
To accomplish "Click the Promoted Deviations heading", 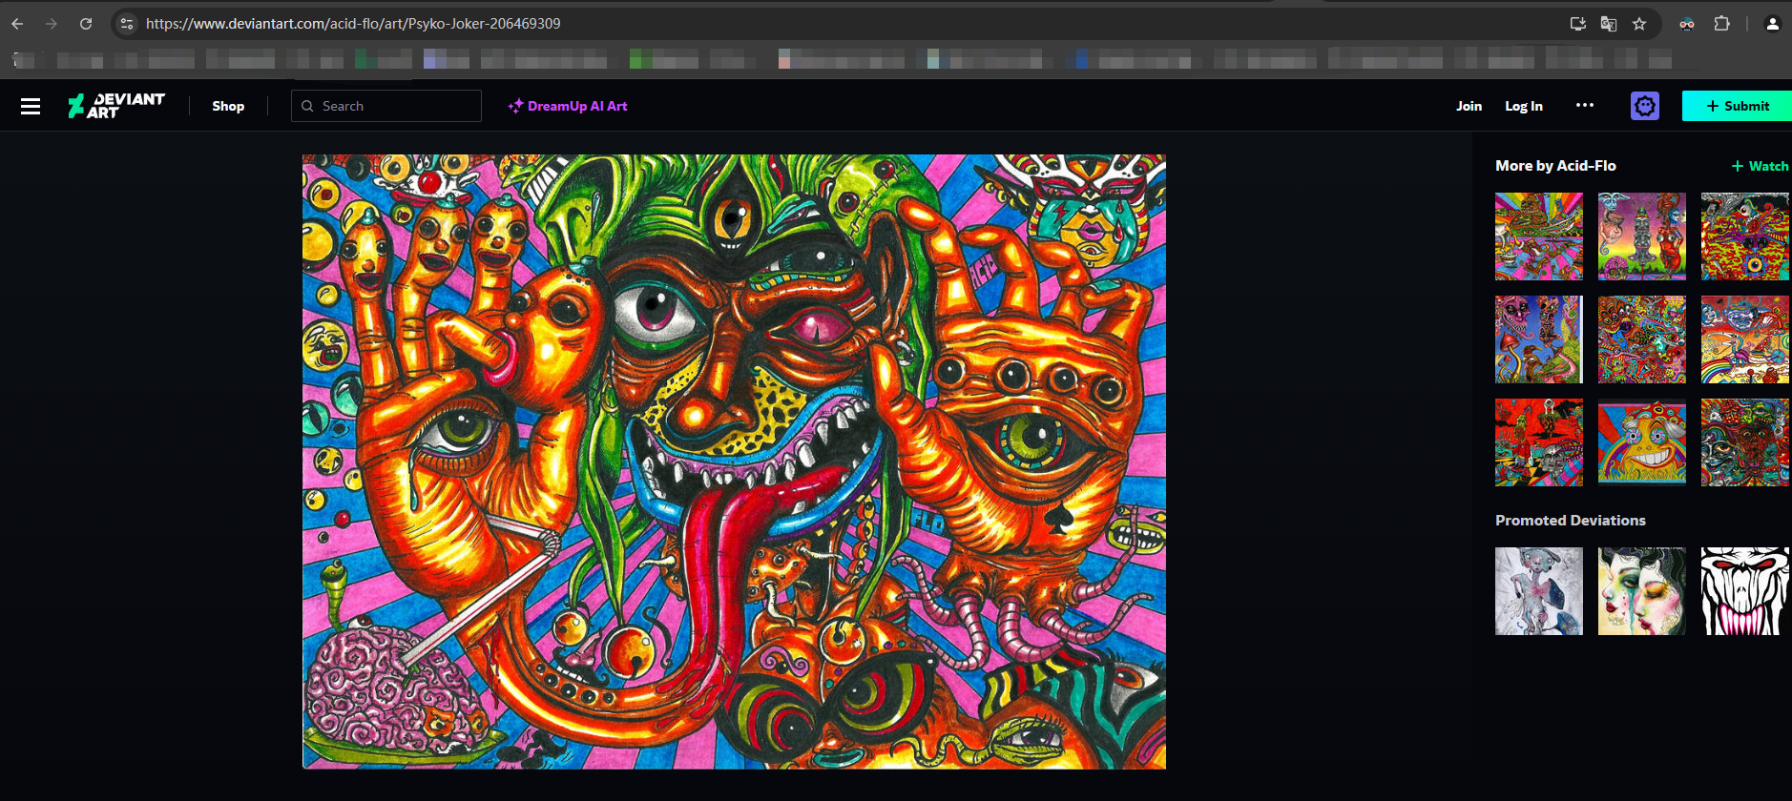I will coord(1571,521).
